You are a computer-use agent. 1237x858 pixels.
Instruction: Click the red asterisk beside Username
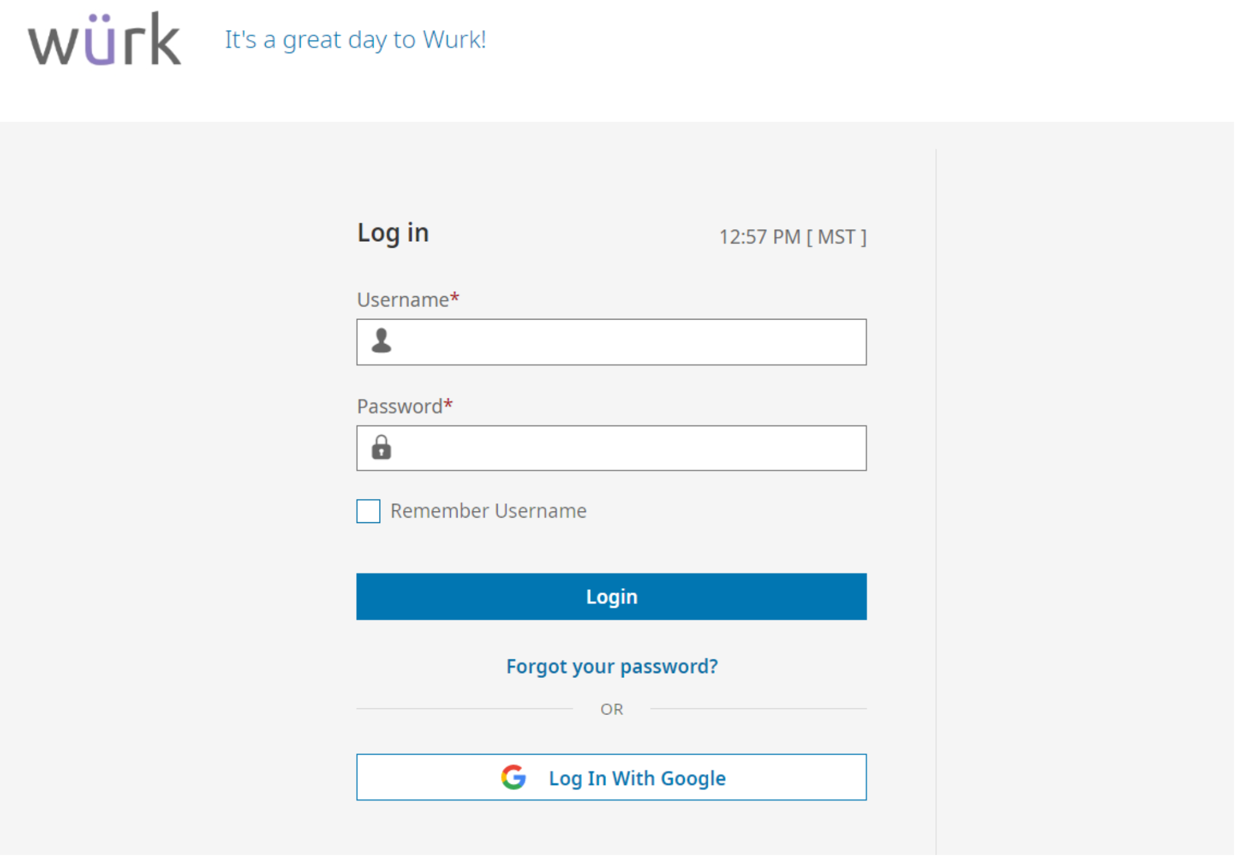455,296
